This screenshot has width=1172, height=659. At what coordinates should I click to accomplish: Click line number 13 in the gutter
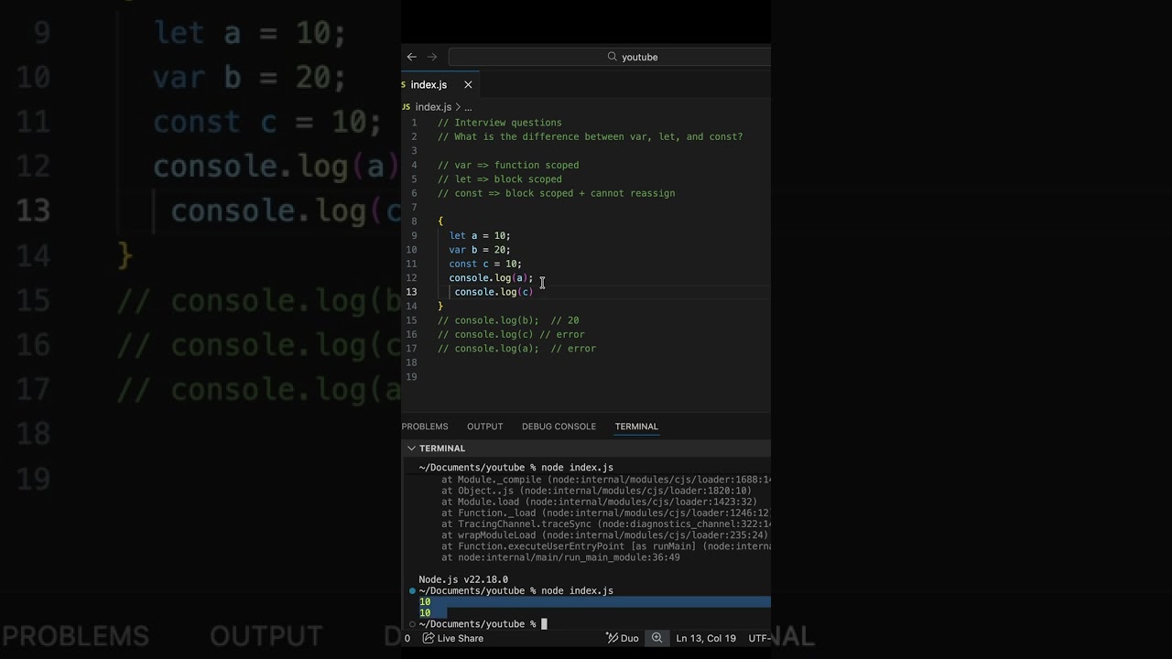[x=411, y=292]
